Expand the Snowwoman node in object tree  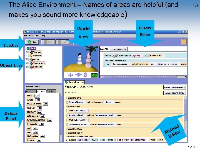tap(27, 63)
